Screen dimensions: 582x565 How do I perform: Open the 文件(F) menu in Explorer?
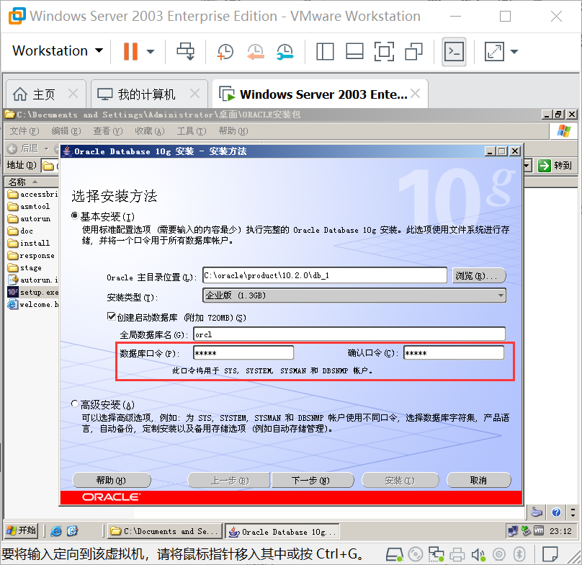pos(24,131)
